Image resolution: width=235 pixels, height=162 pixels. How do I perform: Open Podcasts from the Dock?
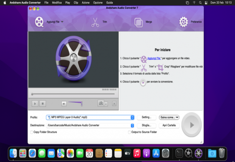[x=146, y=153]
